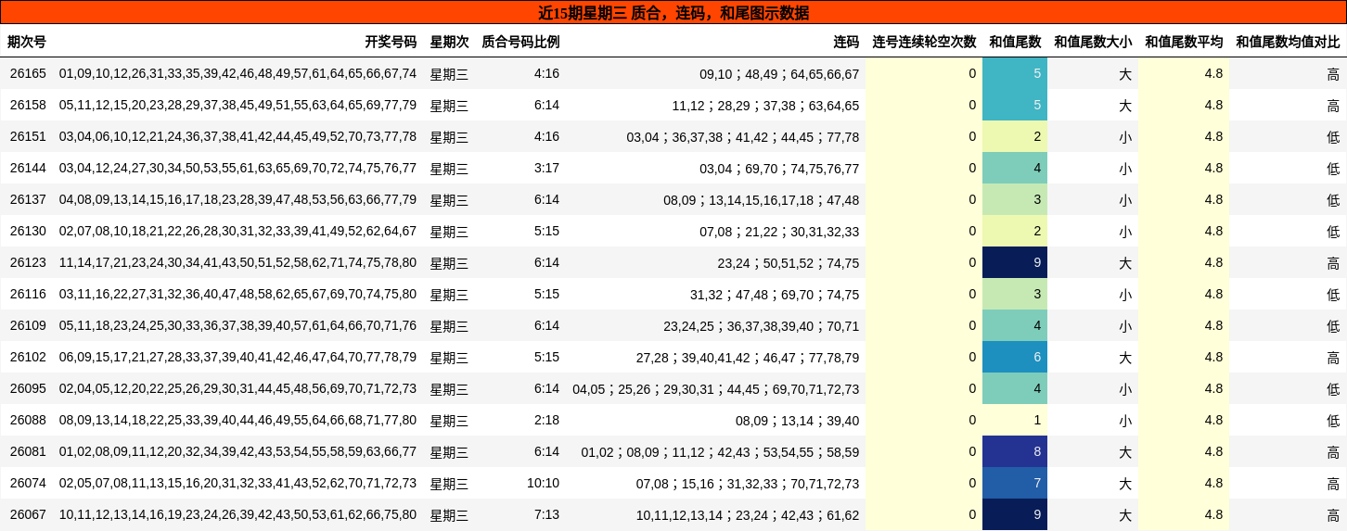Click 连码 cell 10,11,12,13,14；23,24；42,43；61,62
The height and width of the screenshot is (531, 1347).
tap(748, 514)
